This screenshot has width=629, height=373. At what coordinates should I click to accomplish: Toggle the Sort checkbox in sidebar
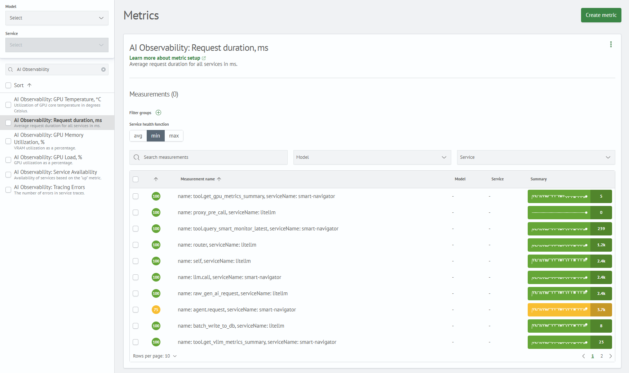point(8,85)
